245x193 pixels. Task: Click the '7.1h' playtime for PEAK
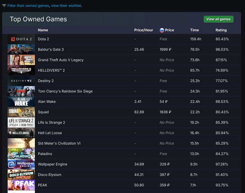(193, 185)
